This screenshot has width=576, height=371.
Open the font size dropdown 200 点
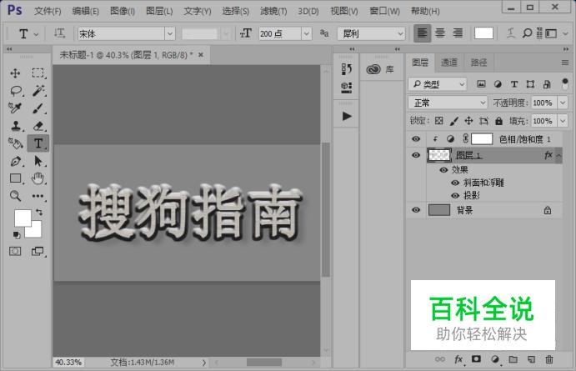[307, 33]
